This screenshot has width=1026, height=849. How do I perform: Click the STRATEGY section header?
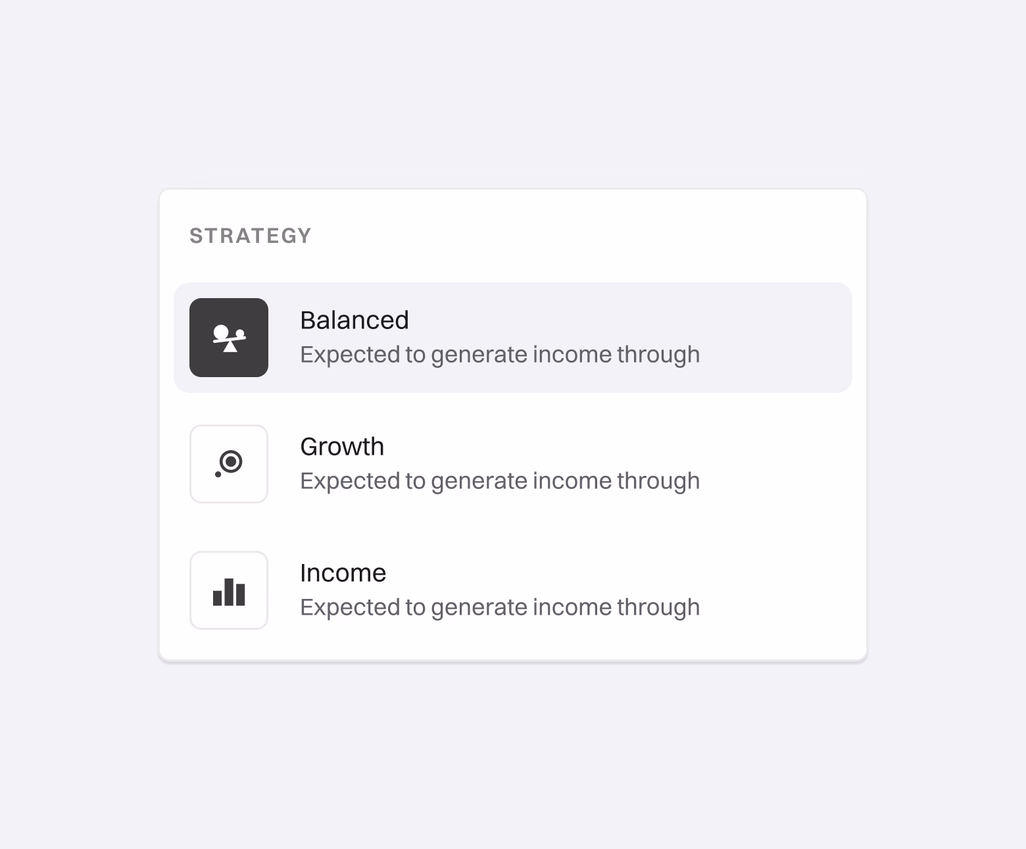point(251,236)
